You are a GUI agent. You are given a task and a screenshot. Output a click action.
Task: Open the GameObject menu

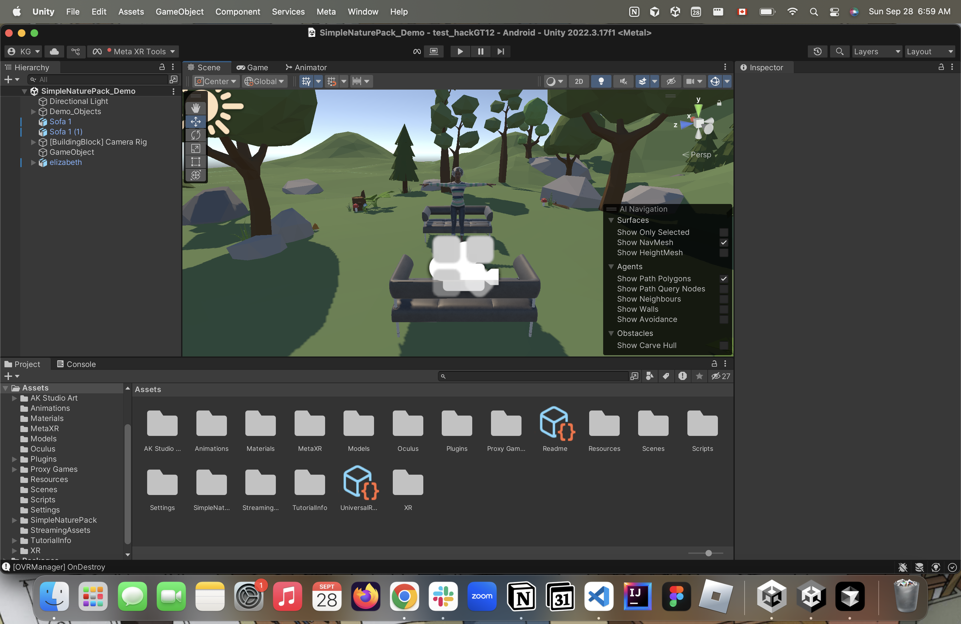[x=179, y=12]
